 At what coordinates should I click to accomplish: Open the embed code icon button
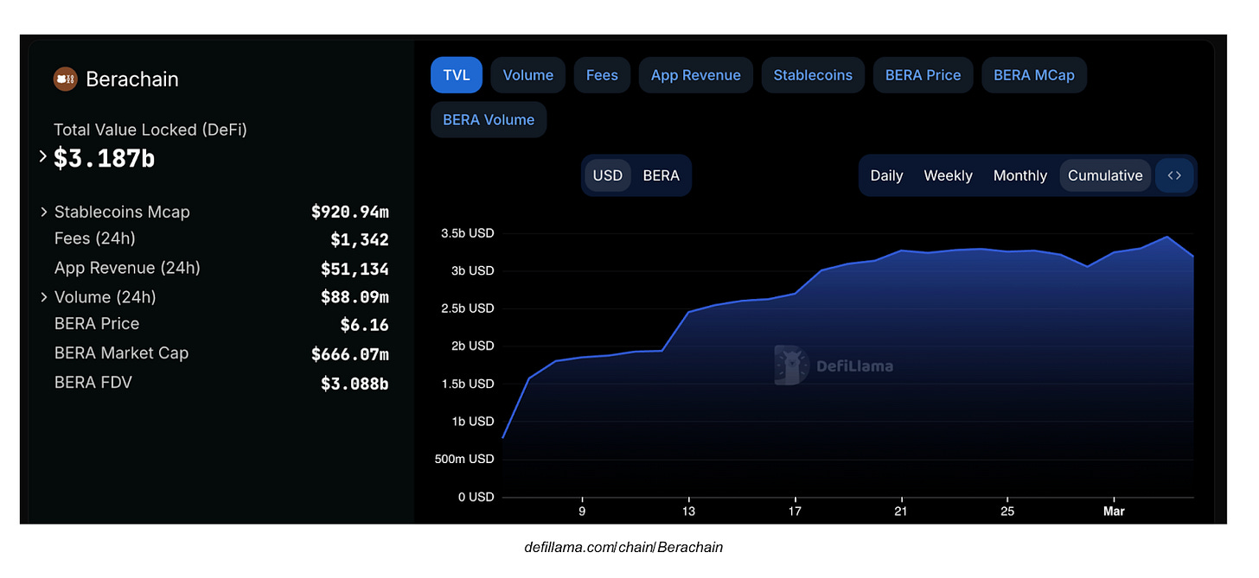coord(1174,175)
